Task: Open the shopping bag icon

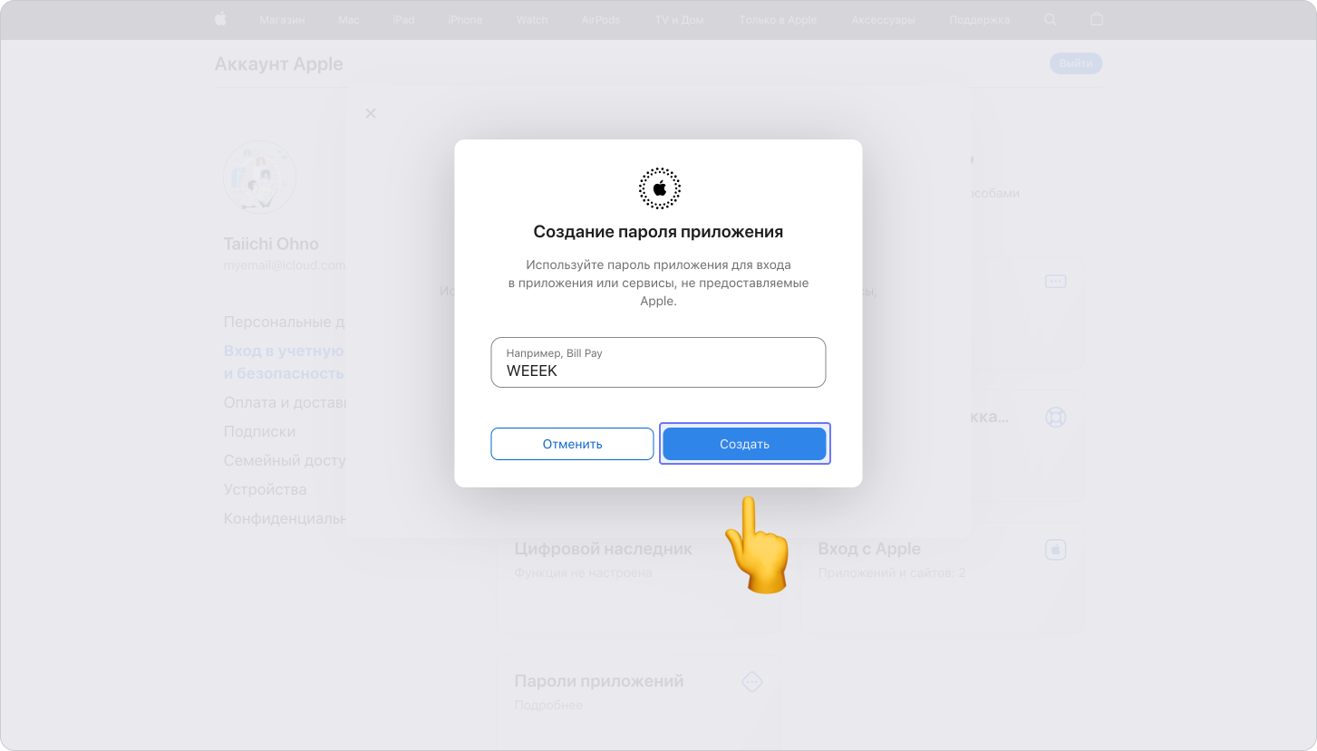Action: pos(1097,19)
